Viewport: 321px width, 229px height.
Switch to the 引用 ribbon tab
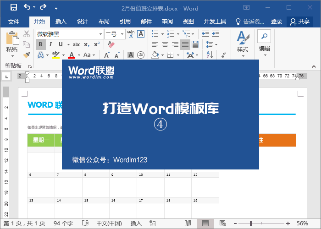point(125,21)
